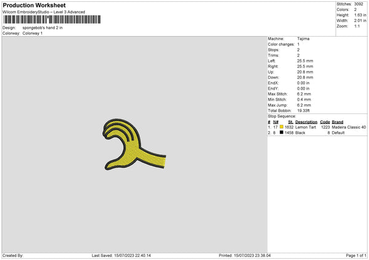
Task: Click the black thread color swatch
Action: coord(282,132)
